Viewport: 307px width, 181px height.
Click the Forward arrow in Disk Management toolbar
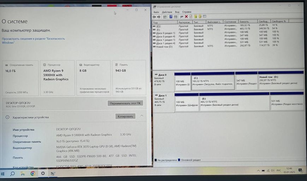(159, 17)
